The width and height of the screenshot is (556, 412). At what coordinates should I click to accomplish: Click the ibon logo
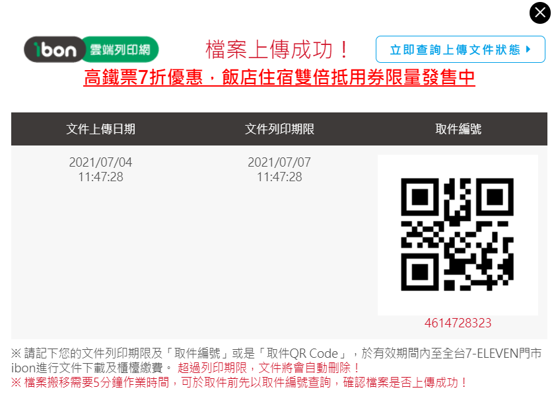click(55, 50)
